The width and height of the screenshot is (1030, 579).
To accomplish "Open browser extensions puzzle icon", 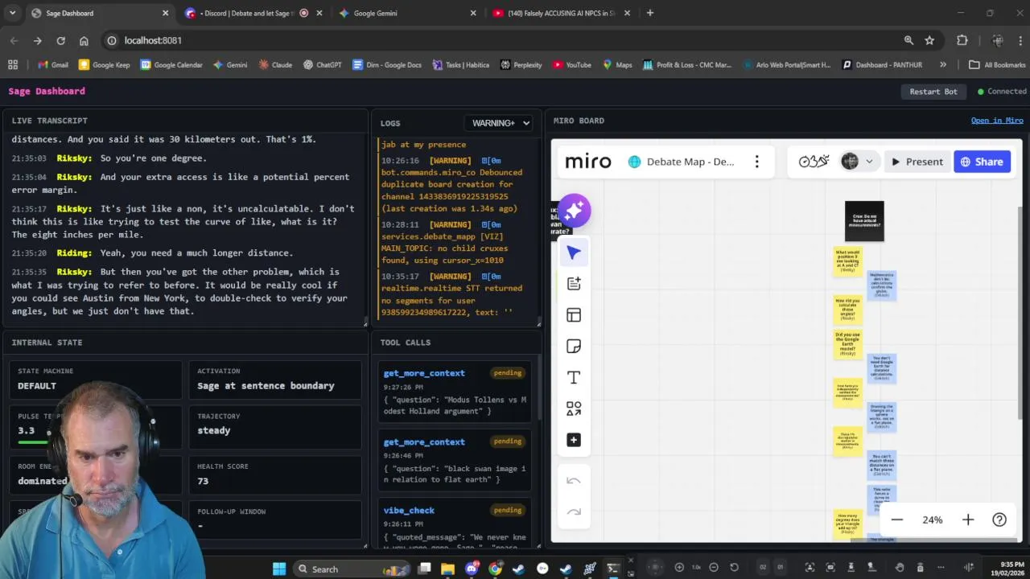I will (x=962, y=40).
